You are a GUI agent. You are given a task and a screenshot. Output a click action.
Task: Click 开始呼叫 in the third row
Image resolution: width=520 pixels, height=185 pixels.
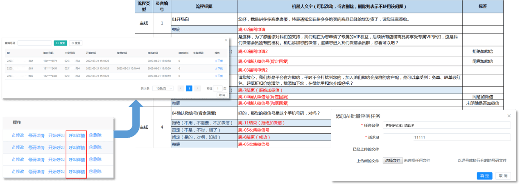pyautogui.click(x=56, y=159)
